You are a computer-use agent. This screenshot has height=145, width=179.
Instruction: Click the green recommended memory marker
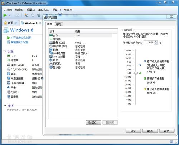point(140,73)
